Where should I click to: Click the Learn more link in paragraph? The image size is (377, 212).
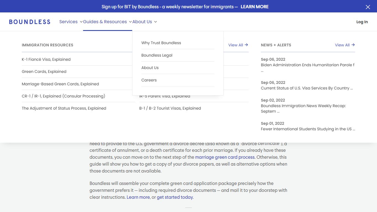(138, 197)
